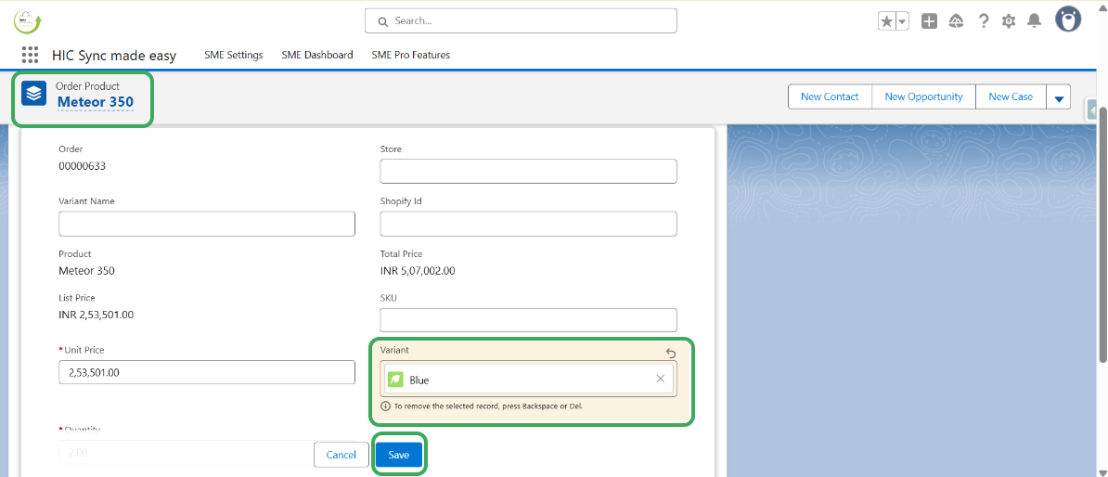Click into the Store field
The height and width of the screenshot is (477, 1108).
pyautogui.click(x=529, y=171)
